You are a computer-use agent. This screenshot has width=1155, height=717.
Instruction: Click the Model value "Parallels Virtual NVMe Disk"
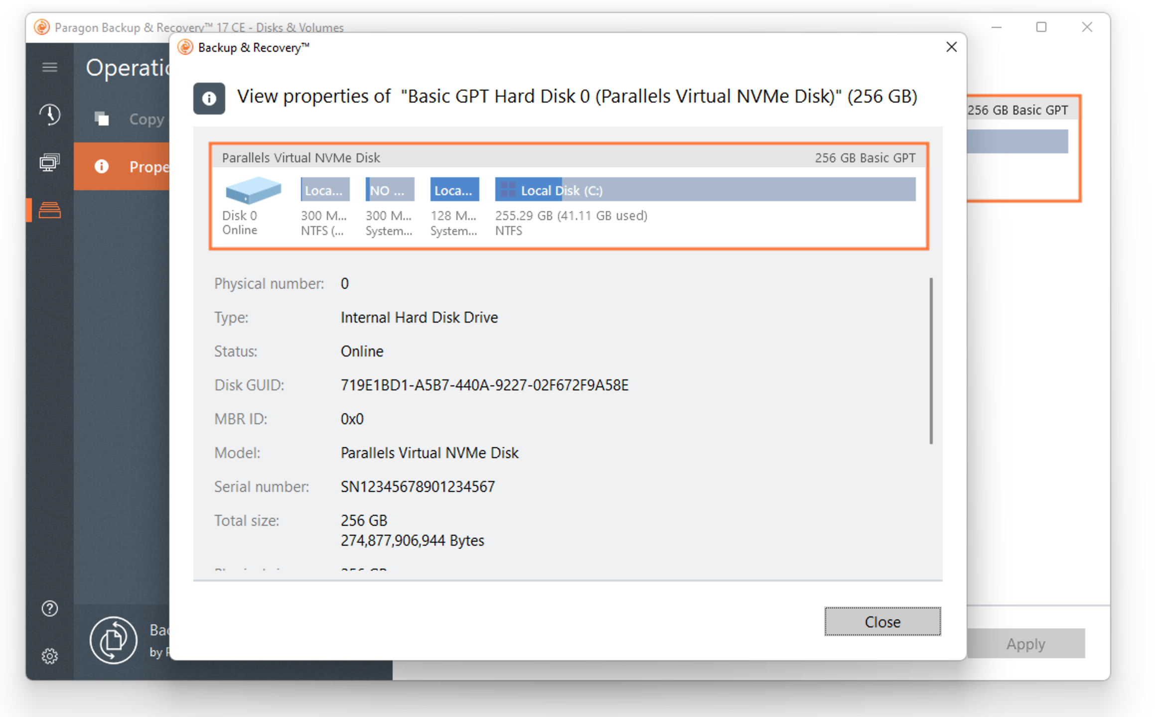(x=430, y=453)
